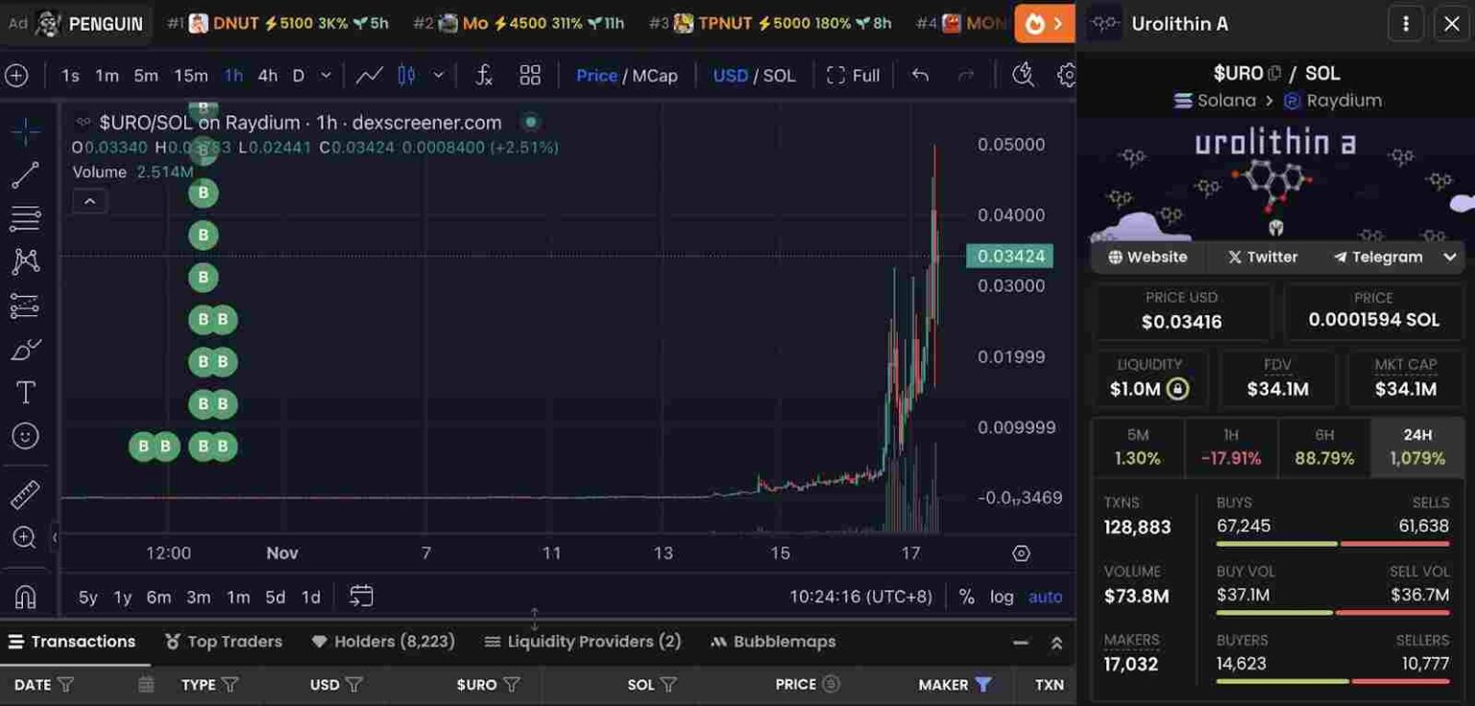Filter the USD column
The width and height of the screenshot is (1475, 706).
coord(354,685)
